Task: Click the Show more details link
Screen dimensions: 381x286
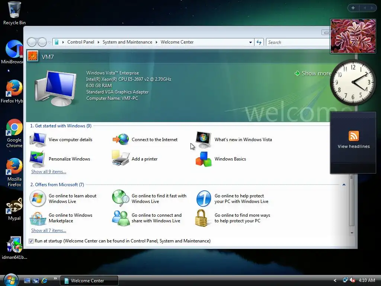Action: pyautogui.click(x=313, y=73)
